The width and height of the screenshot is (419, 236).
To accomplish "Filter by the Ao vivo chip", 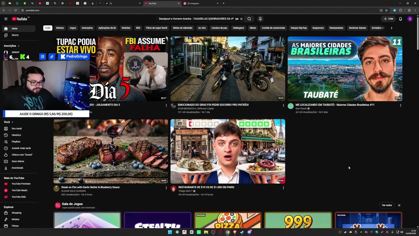I will coord(202,28).
